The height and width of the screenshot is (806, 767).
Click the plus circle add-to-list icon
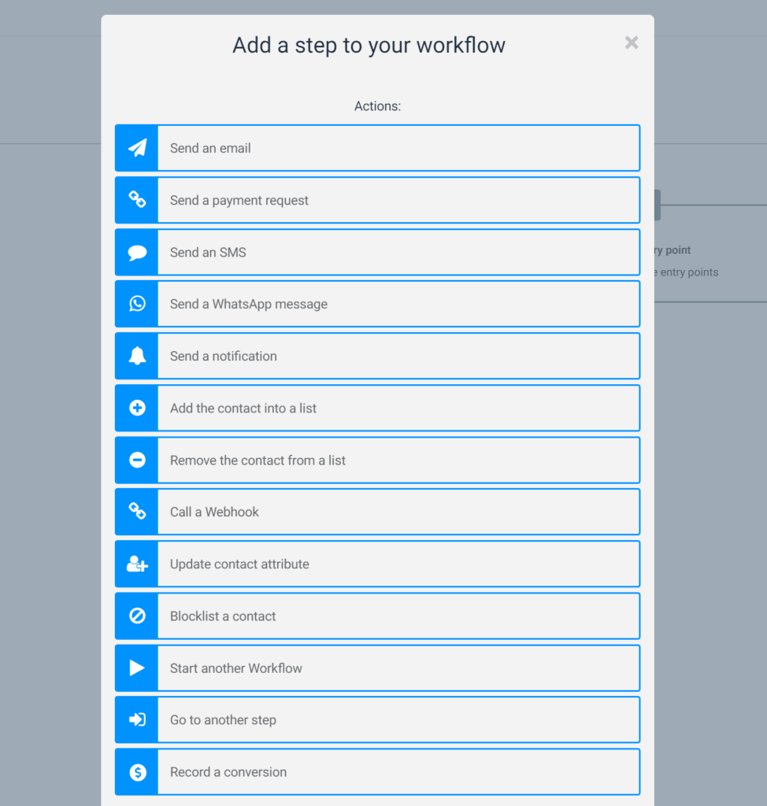137,408
